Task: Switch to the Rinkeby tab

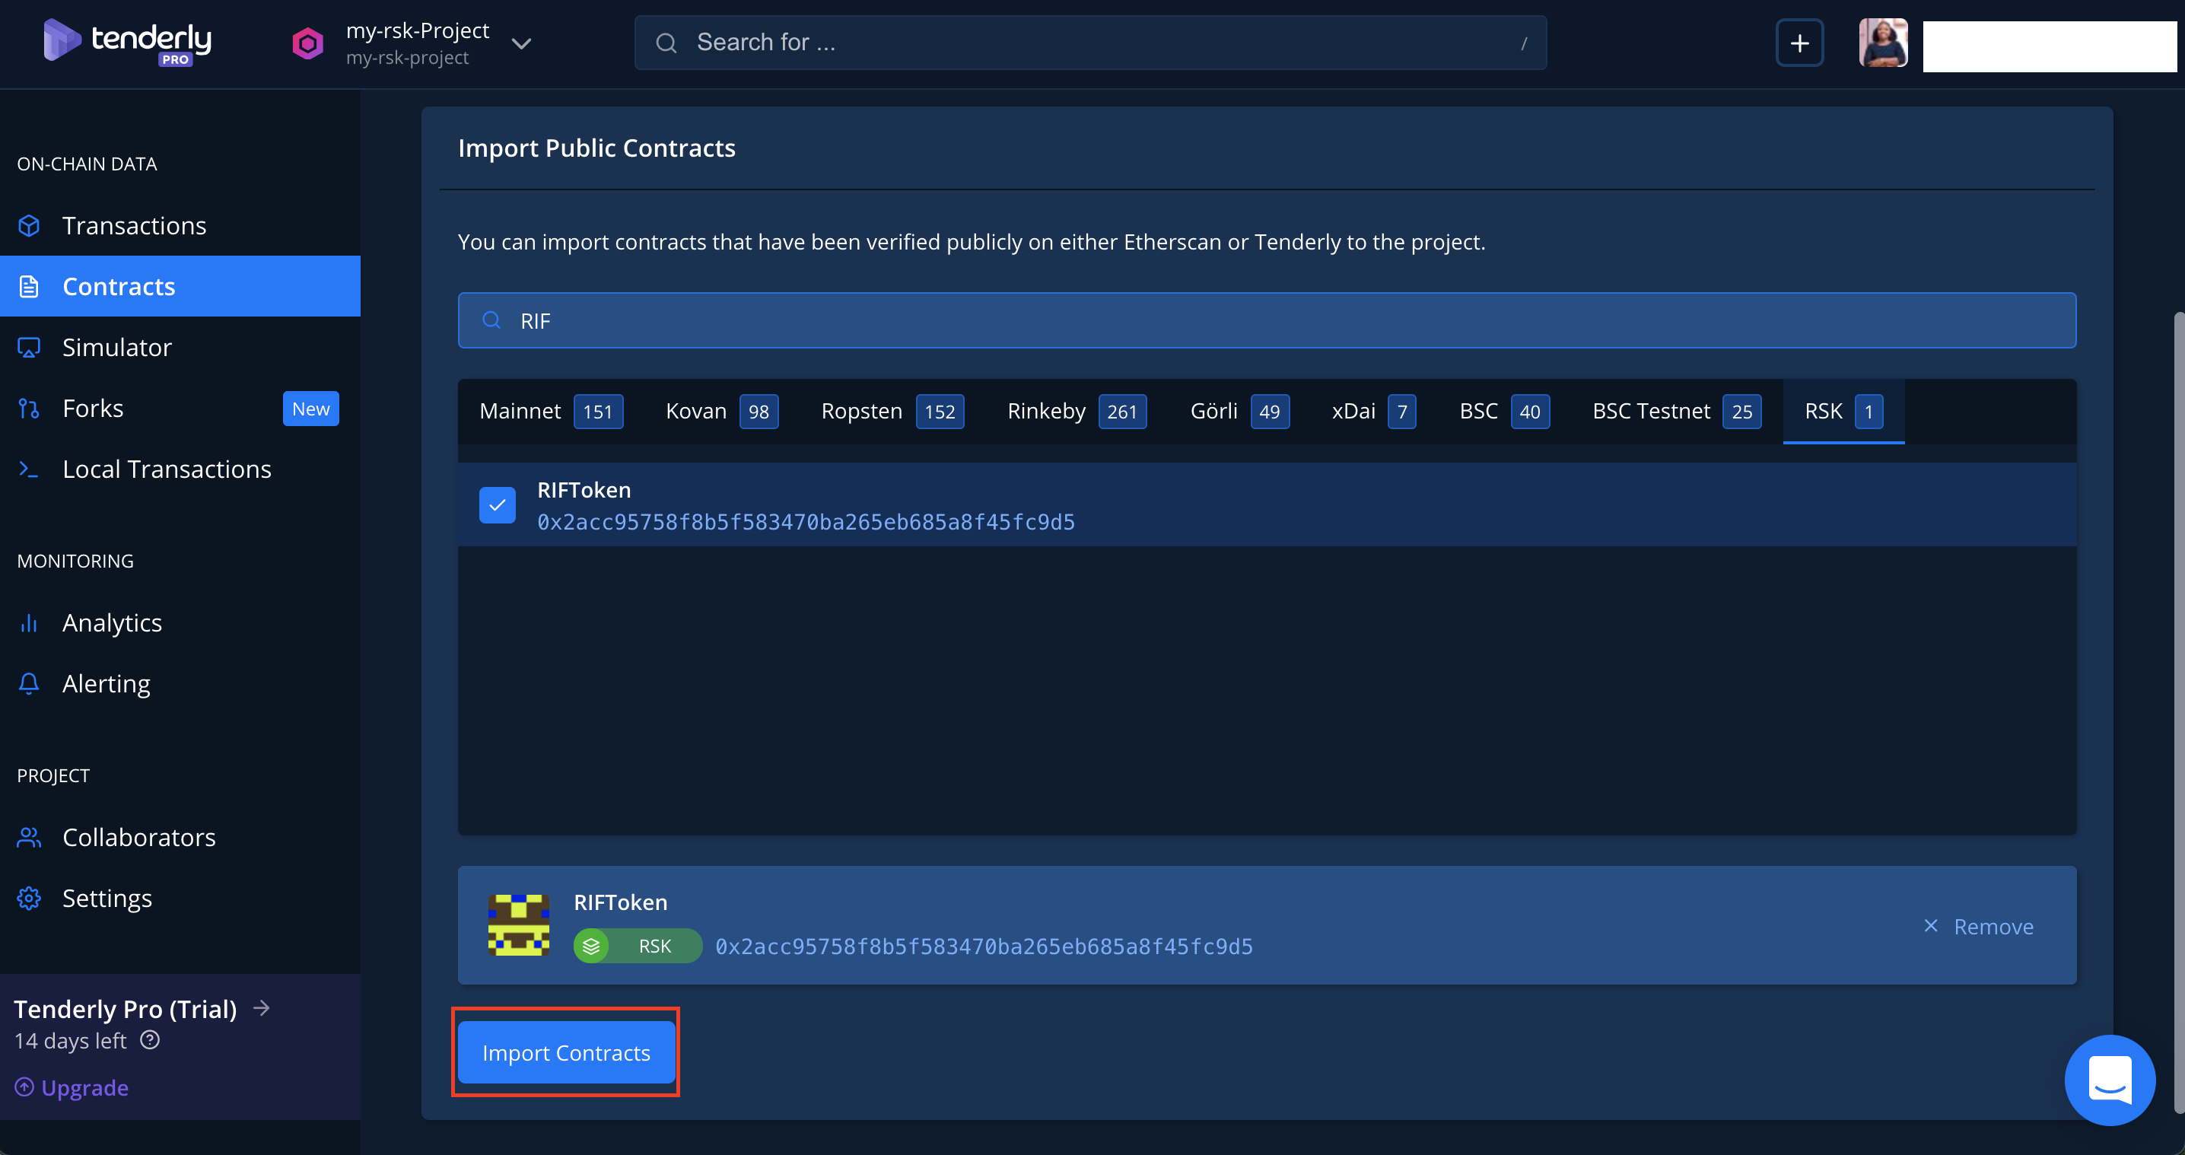Action: click(1077, 412)
